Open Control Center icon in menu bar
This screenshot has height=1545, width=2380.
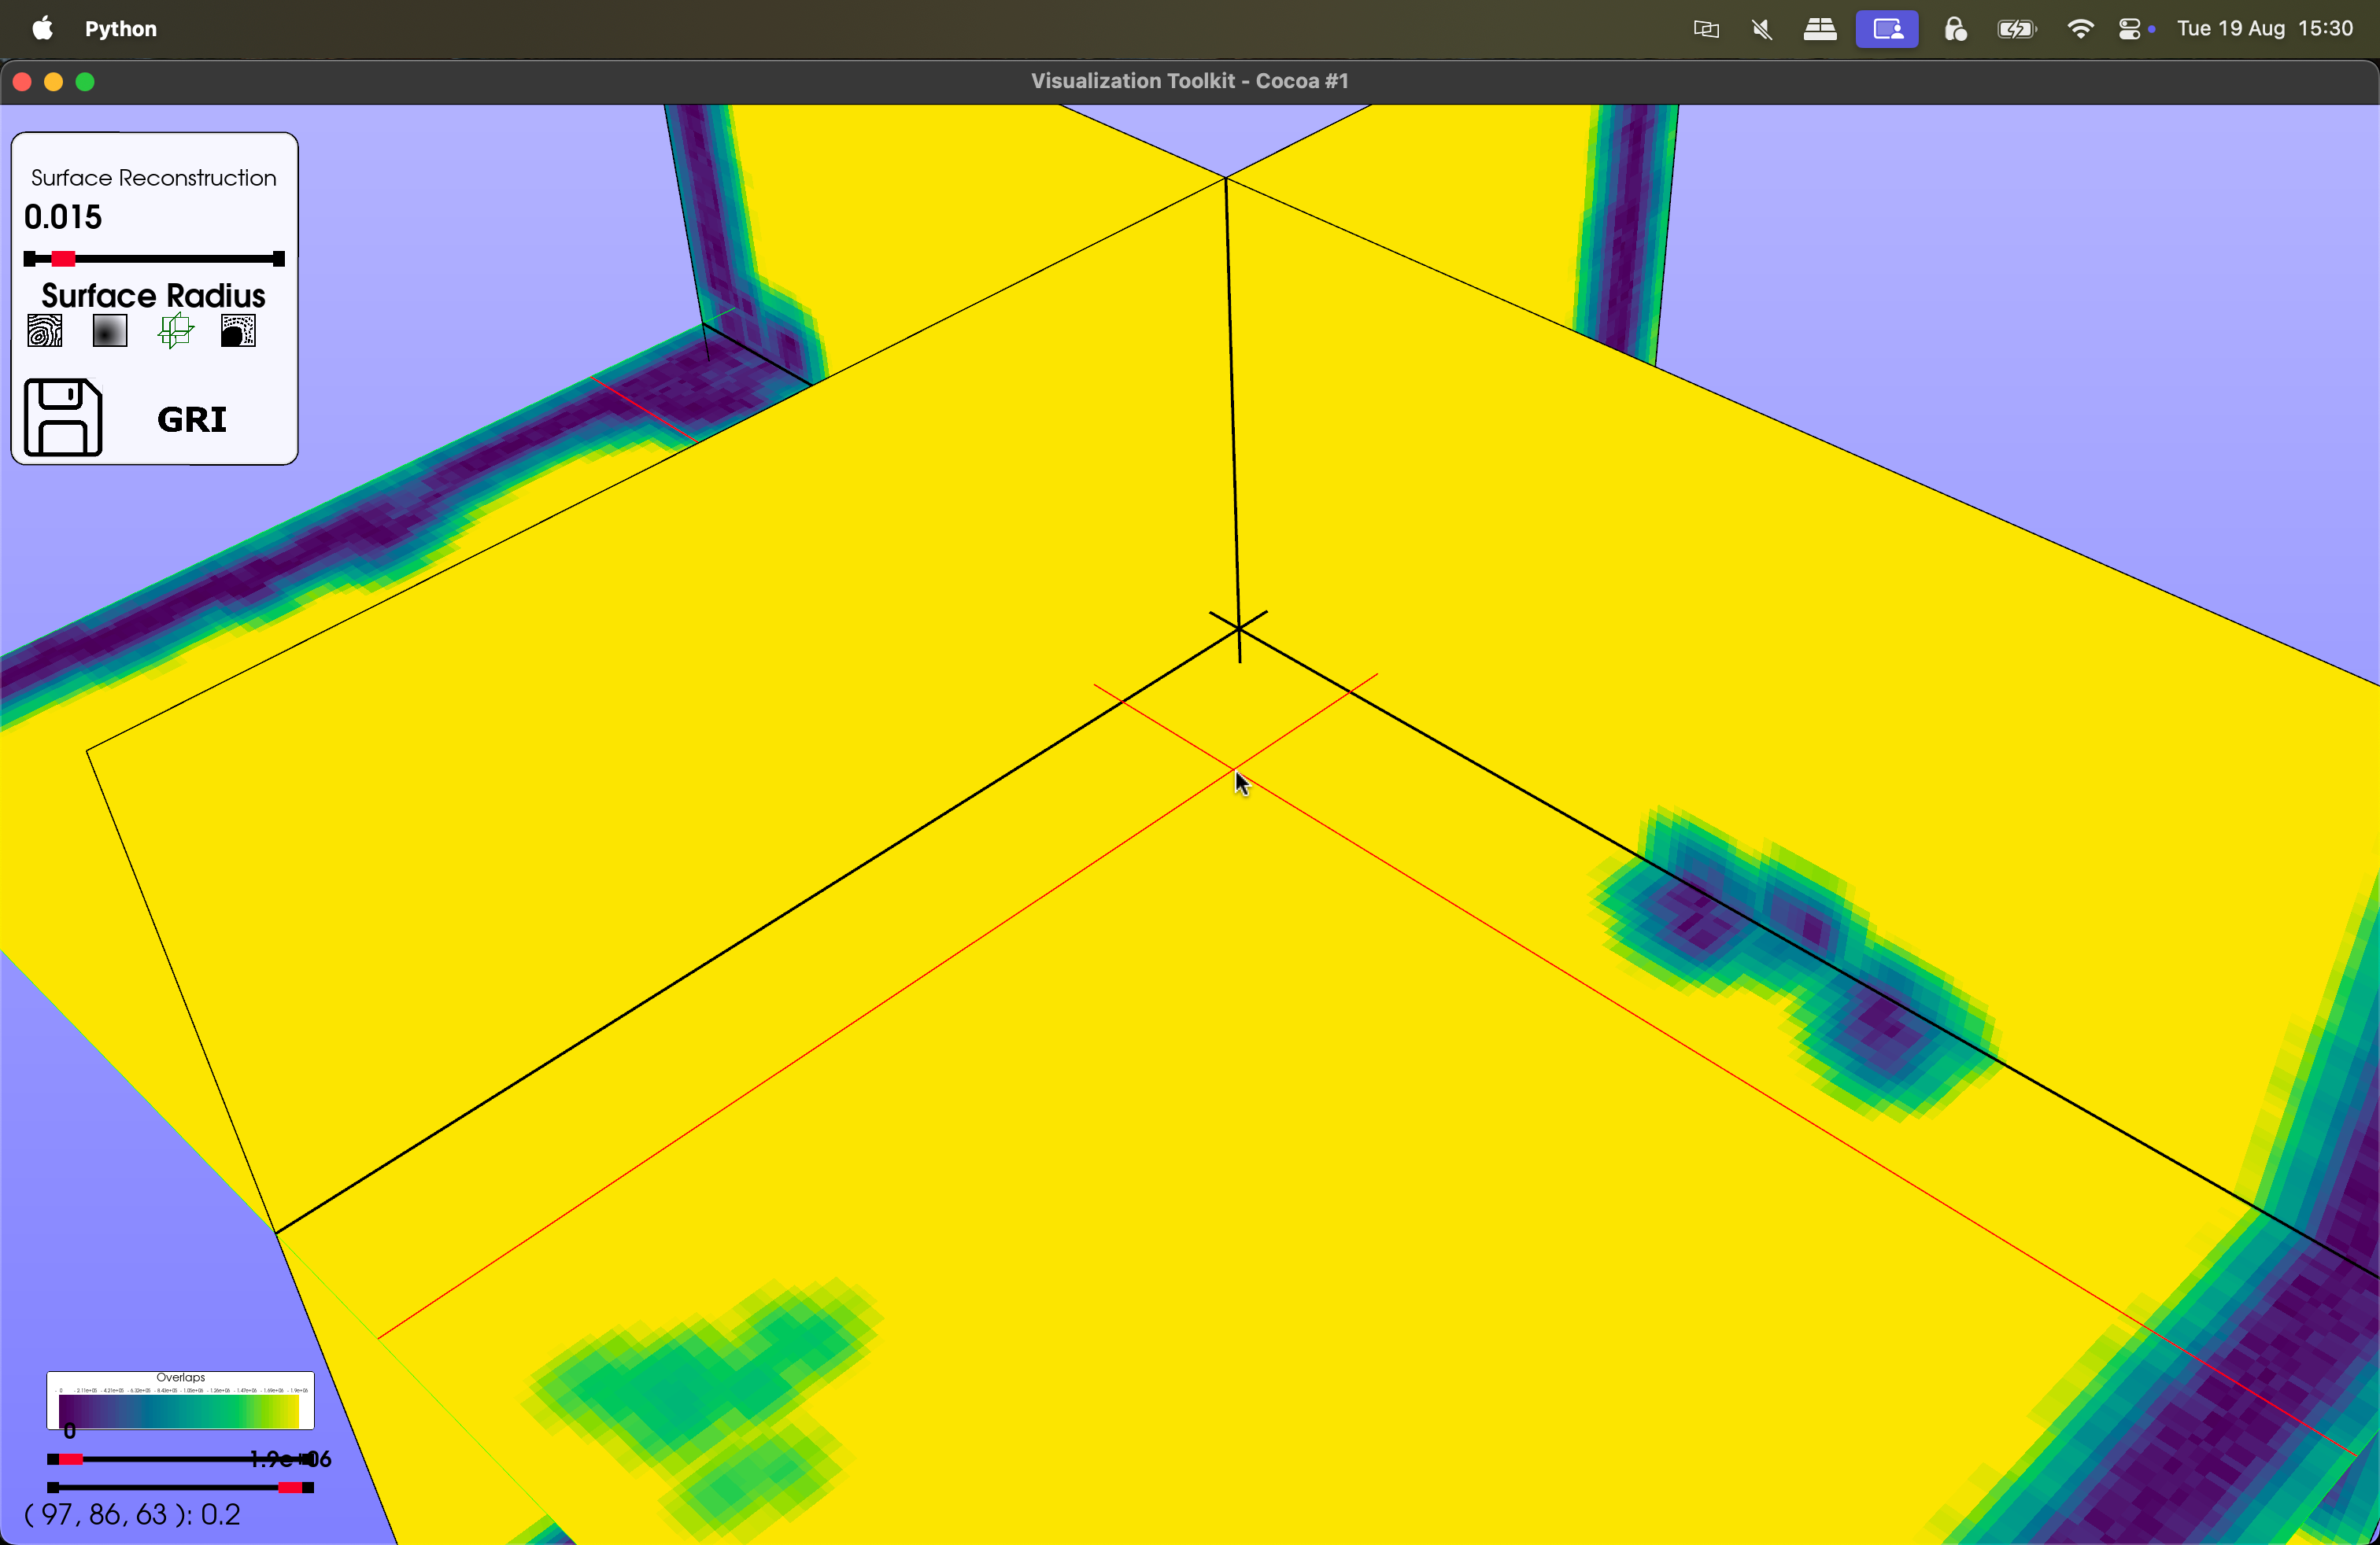2131,29
